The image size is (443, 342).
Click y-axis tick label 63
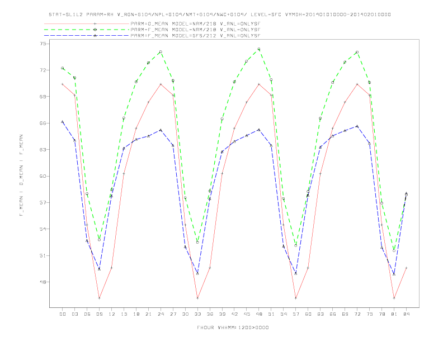coord(43,150)
